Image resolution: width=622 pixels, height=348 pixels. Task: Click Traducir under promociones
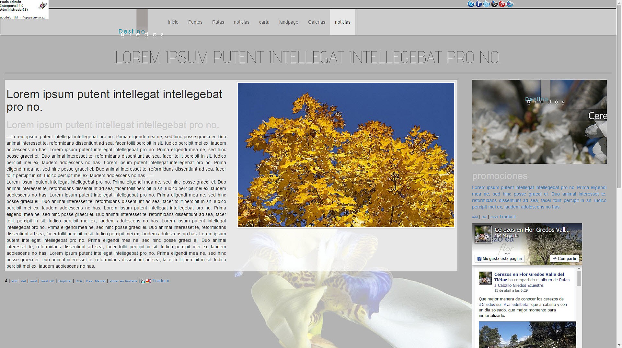pos(507,217)
